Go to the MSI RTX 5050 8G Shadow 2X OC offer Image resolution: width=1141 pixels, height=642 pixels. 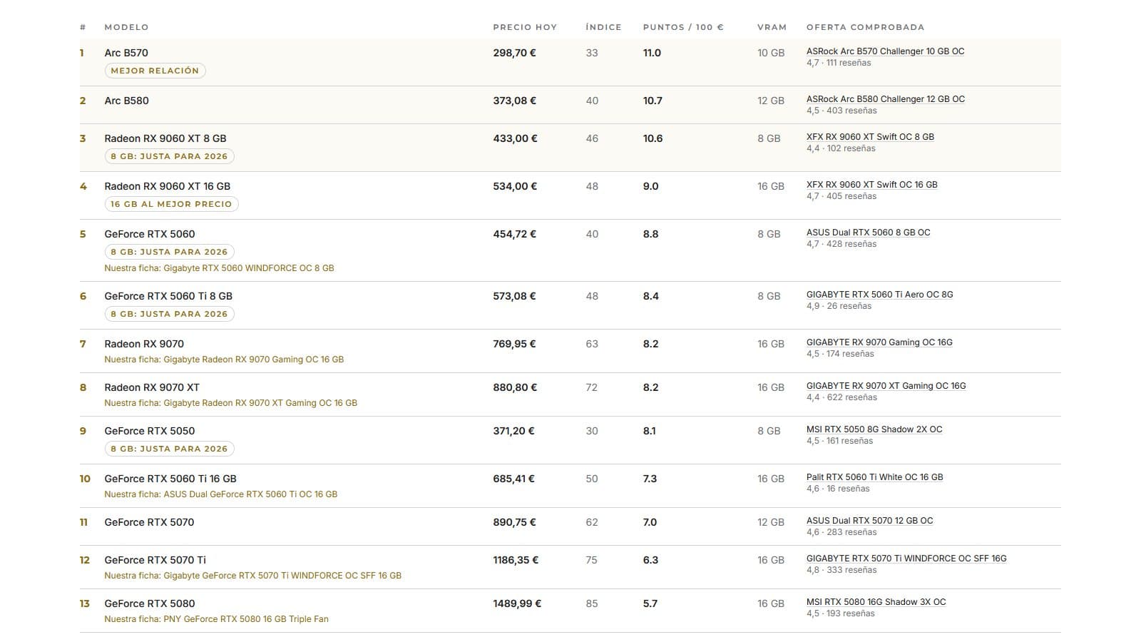874,429
